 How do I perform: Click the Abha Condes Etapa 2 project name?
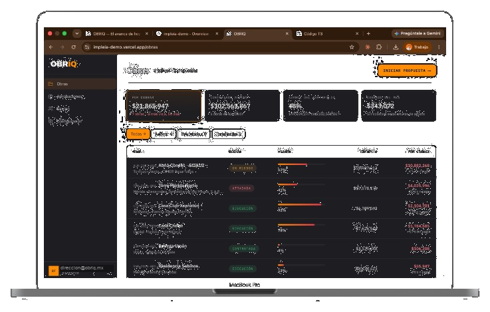pyautogui.click(x=182, y=165)
